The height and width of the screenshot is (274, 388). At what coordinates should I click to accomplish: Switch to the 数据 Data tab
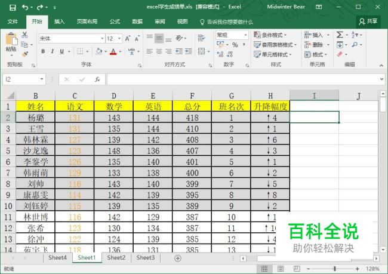click(x=137, y=21)
